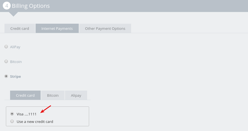Image resolution: width=248 pixels, height=131 pixels.
Task: Click the AliPay option label
Action: 15,47
